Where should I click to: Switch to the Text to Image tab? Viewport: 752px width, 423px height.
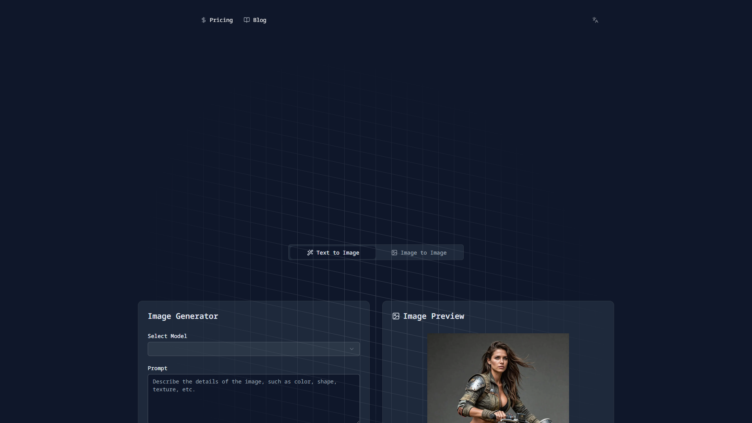tap(333, 253)
